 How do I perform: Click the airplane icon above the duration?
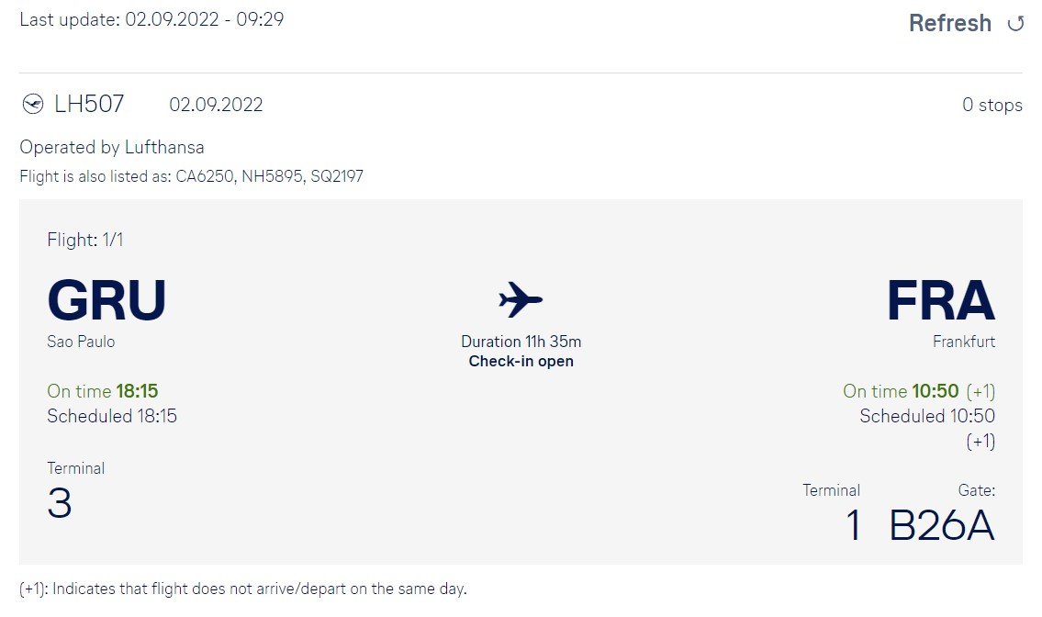(521, 299)
